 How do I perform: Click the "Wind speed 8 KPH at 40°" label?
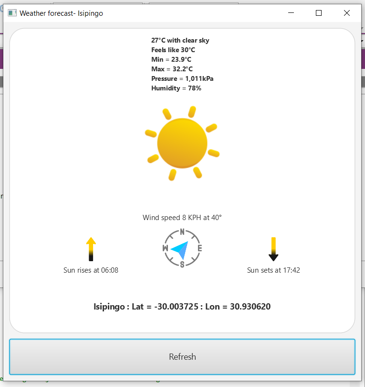pyautogui.click(x=182, y=218)
